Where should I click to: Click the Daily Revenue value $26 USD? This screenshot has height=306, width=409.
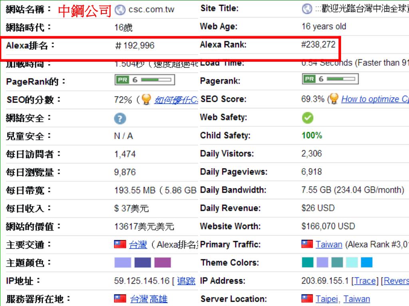pos(318,208)
